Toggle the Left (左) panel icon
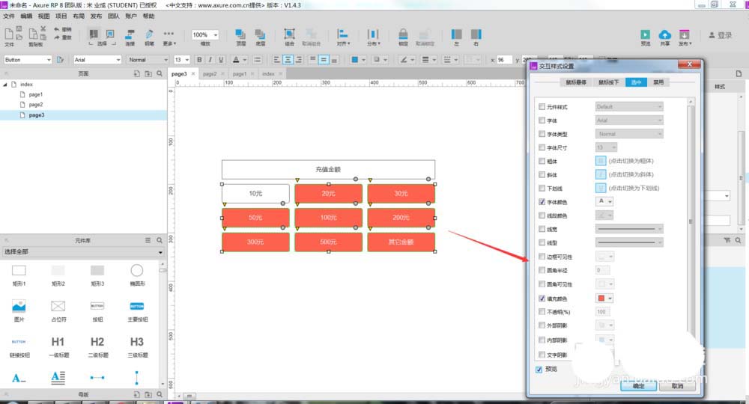 pyautogui.click(x=457, y=34)
